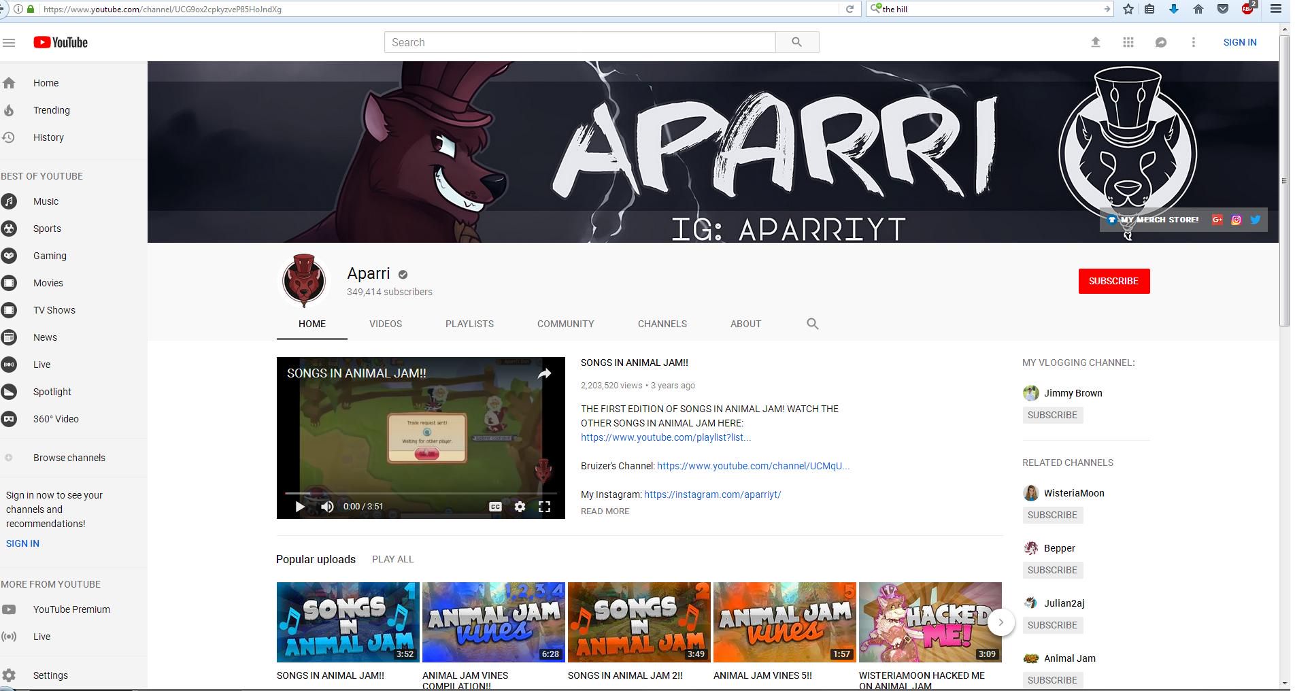Click PLAY ALL for popular uploads

[392, 559]
